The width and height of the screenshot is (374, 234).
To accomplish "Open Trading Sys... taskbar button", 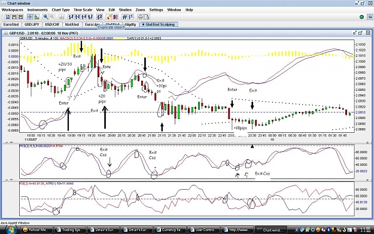I will tap(69, 230).
